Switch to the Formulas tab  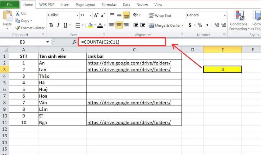pyautogui.click(x=109, y=5)
